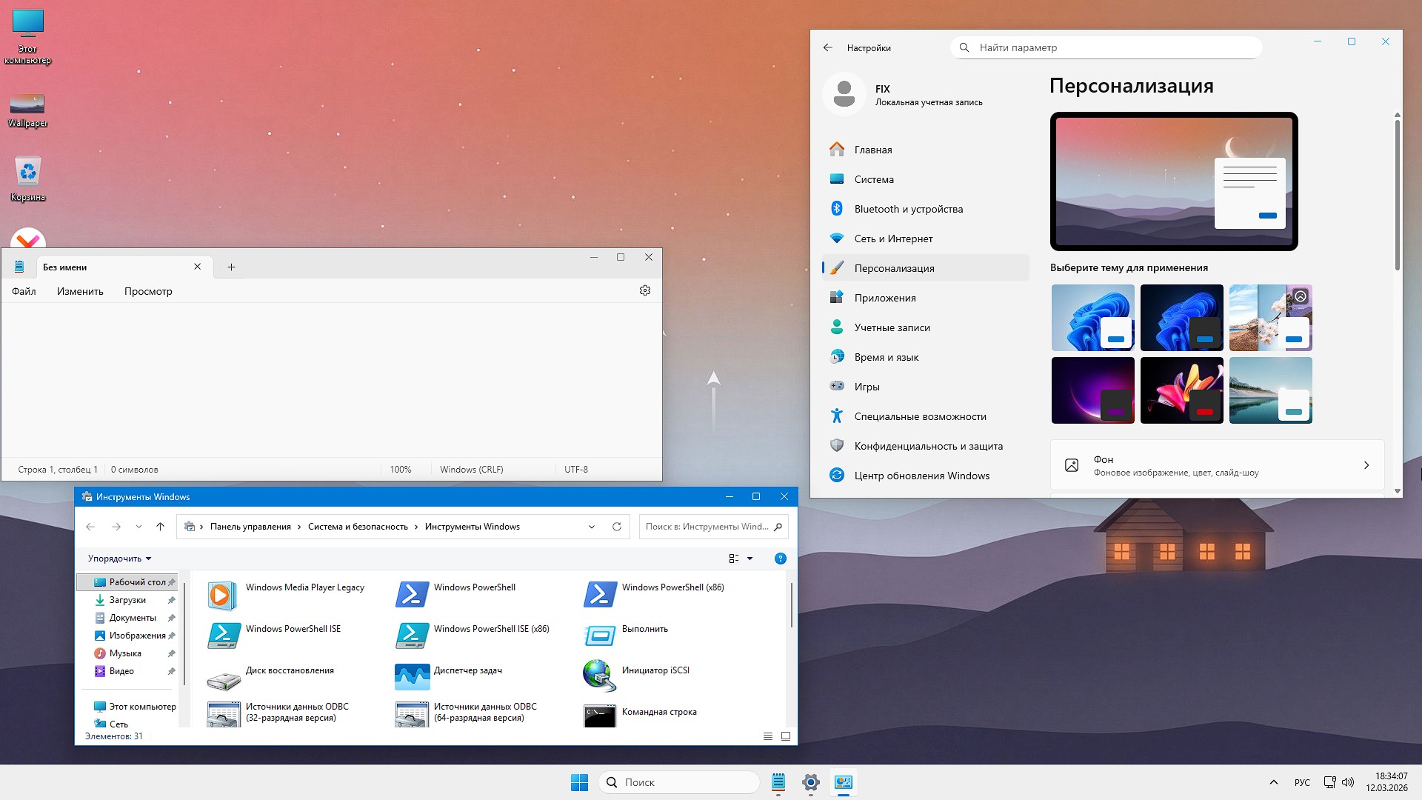Open Командная строка in Windows Tools

[x=658, y=712]
